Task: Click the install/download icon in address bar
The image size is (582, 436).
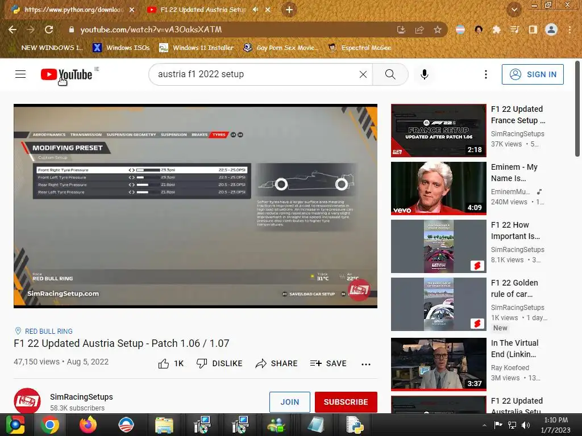Action: (401, 30)
